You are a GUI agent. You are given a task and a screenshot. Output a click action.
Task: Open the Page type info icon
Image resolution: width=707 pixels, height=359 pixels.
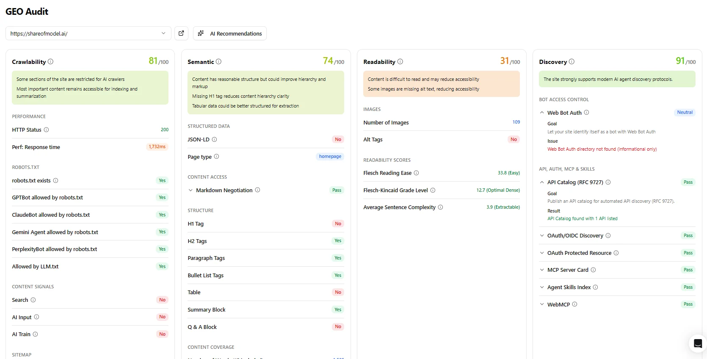pos(216,157)
